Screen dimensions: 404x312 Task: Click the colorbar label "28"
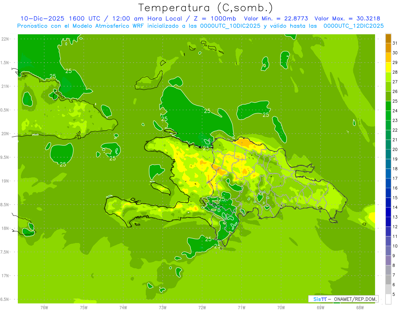click(395, 72)
